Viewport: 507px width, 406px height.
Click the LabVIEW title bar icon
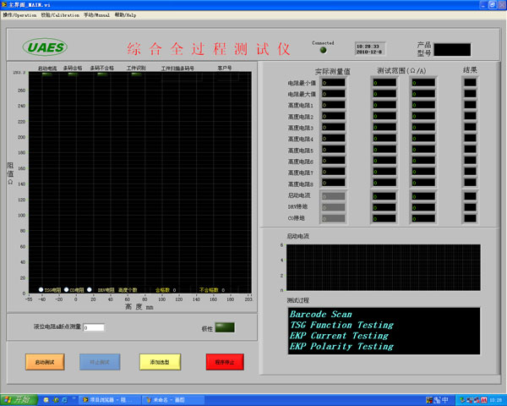point(4,4)
